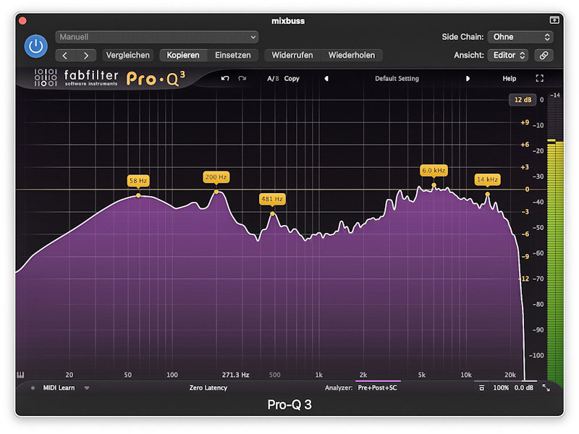The image size is (579, 434).
Task: Go to previous preset arrow
Action: 65,56
